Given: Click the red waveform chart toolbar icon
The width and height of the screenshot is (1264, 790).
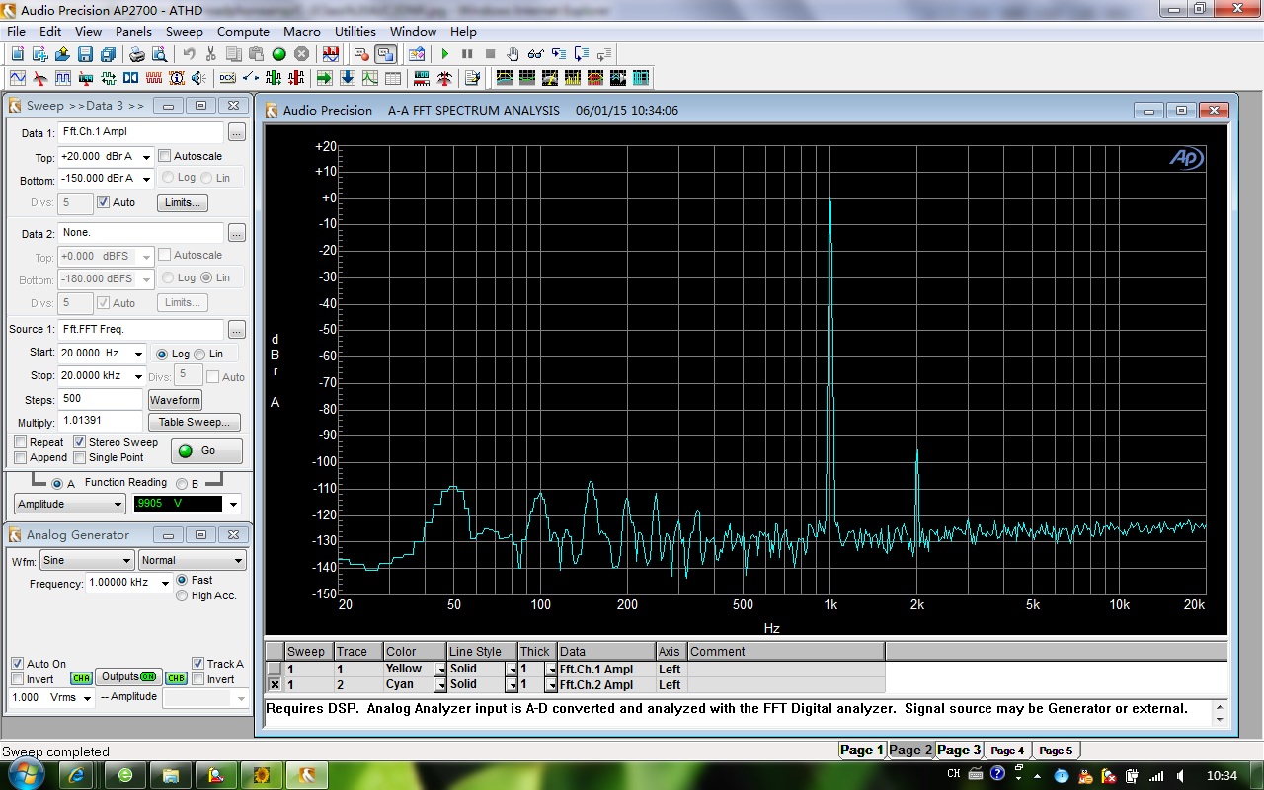Looking at the screenshot, I should (330, 54).
